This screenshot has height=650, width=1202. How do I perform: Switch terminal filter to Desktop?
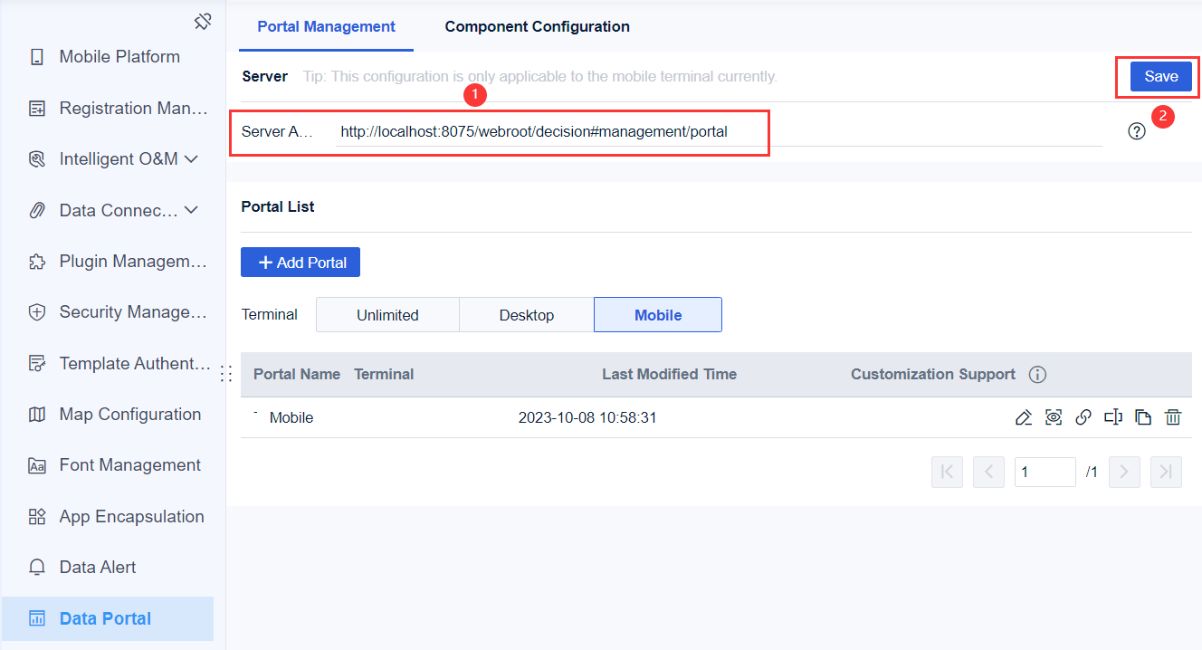coord(526,314)
